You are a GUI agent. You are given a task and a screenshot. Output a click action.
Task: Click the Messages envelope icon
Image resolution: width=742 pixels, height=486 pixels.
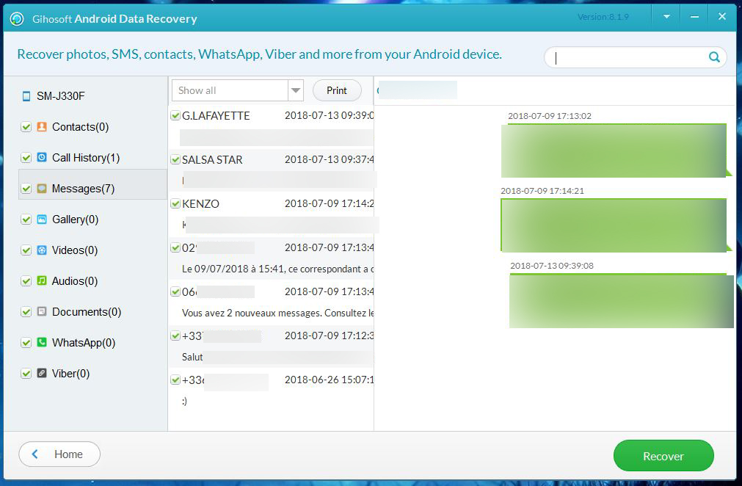coord(42,189)
